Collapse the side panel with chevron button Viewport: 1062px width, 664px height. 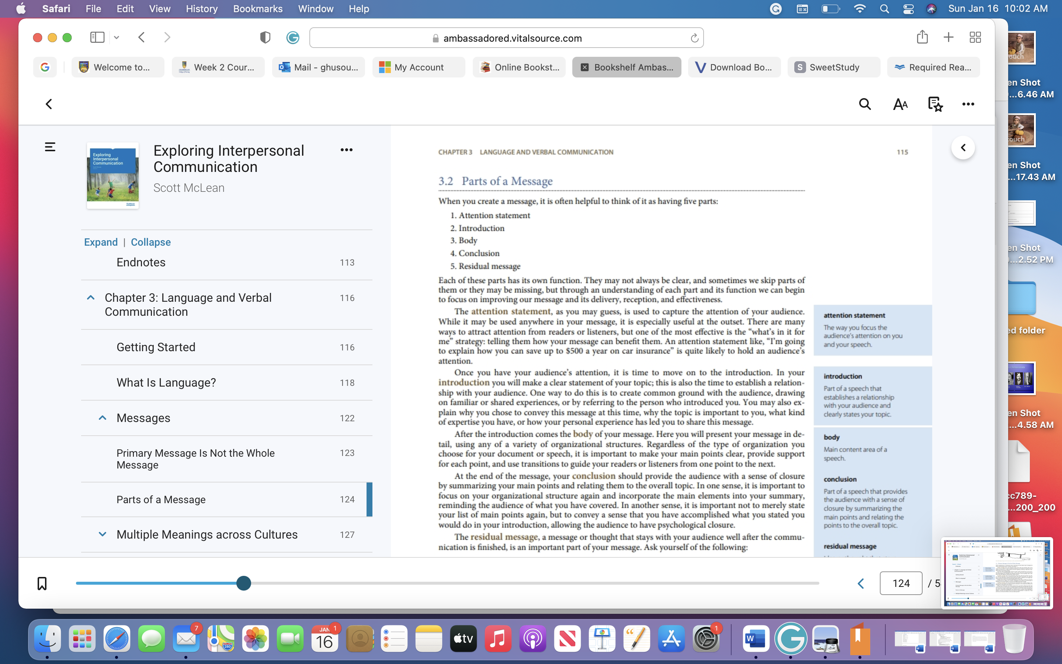click(x=963, y=148)
